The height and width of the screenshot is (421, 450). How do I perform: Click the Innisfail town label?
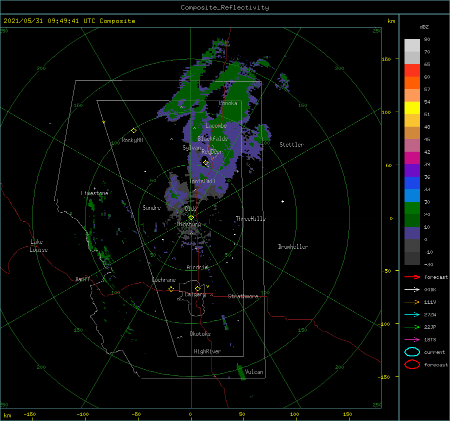(202, 181)
